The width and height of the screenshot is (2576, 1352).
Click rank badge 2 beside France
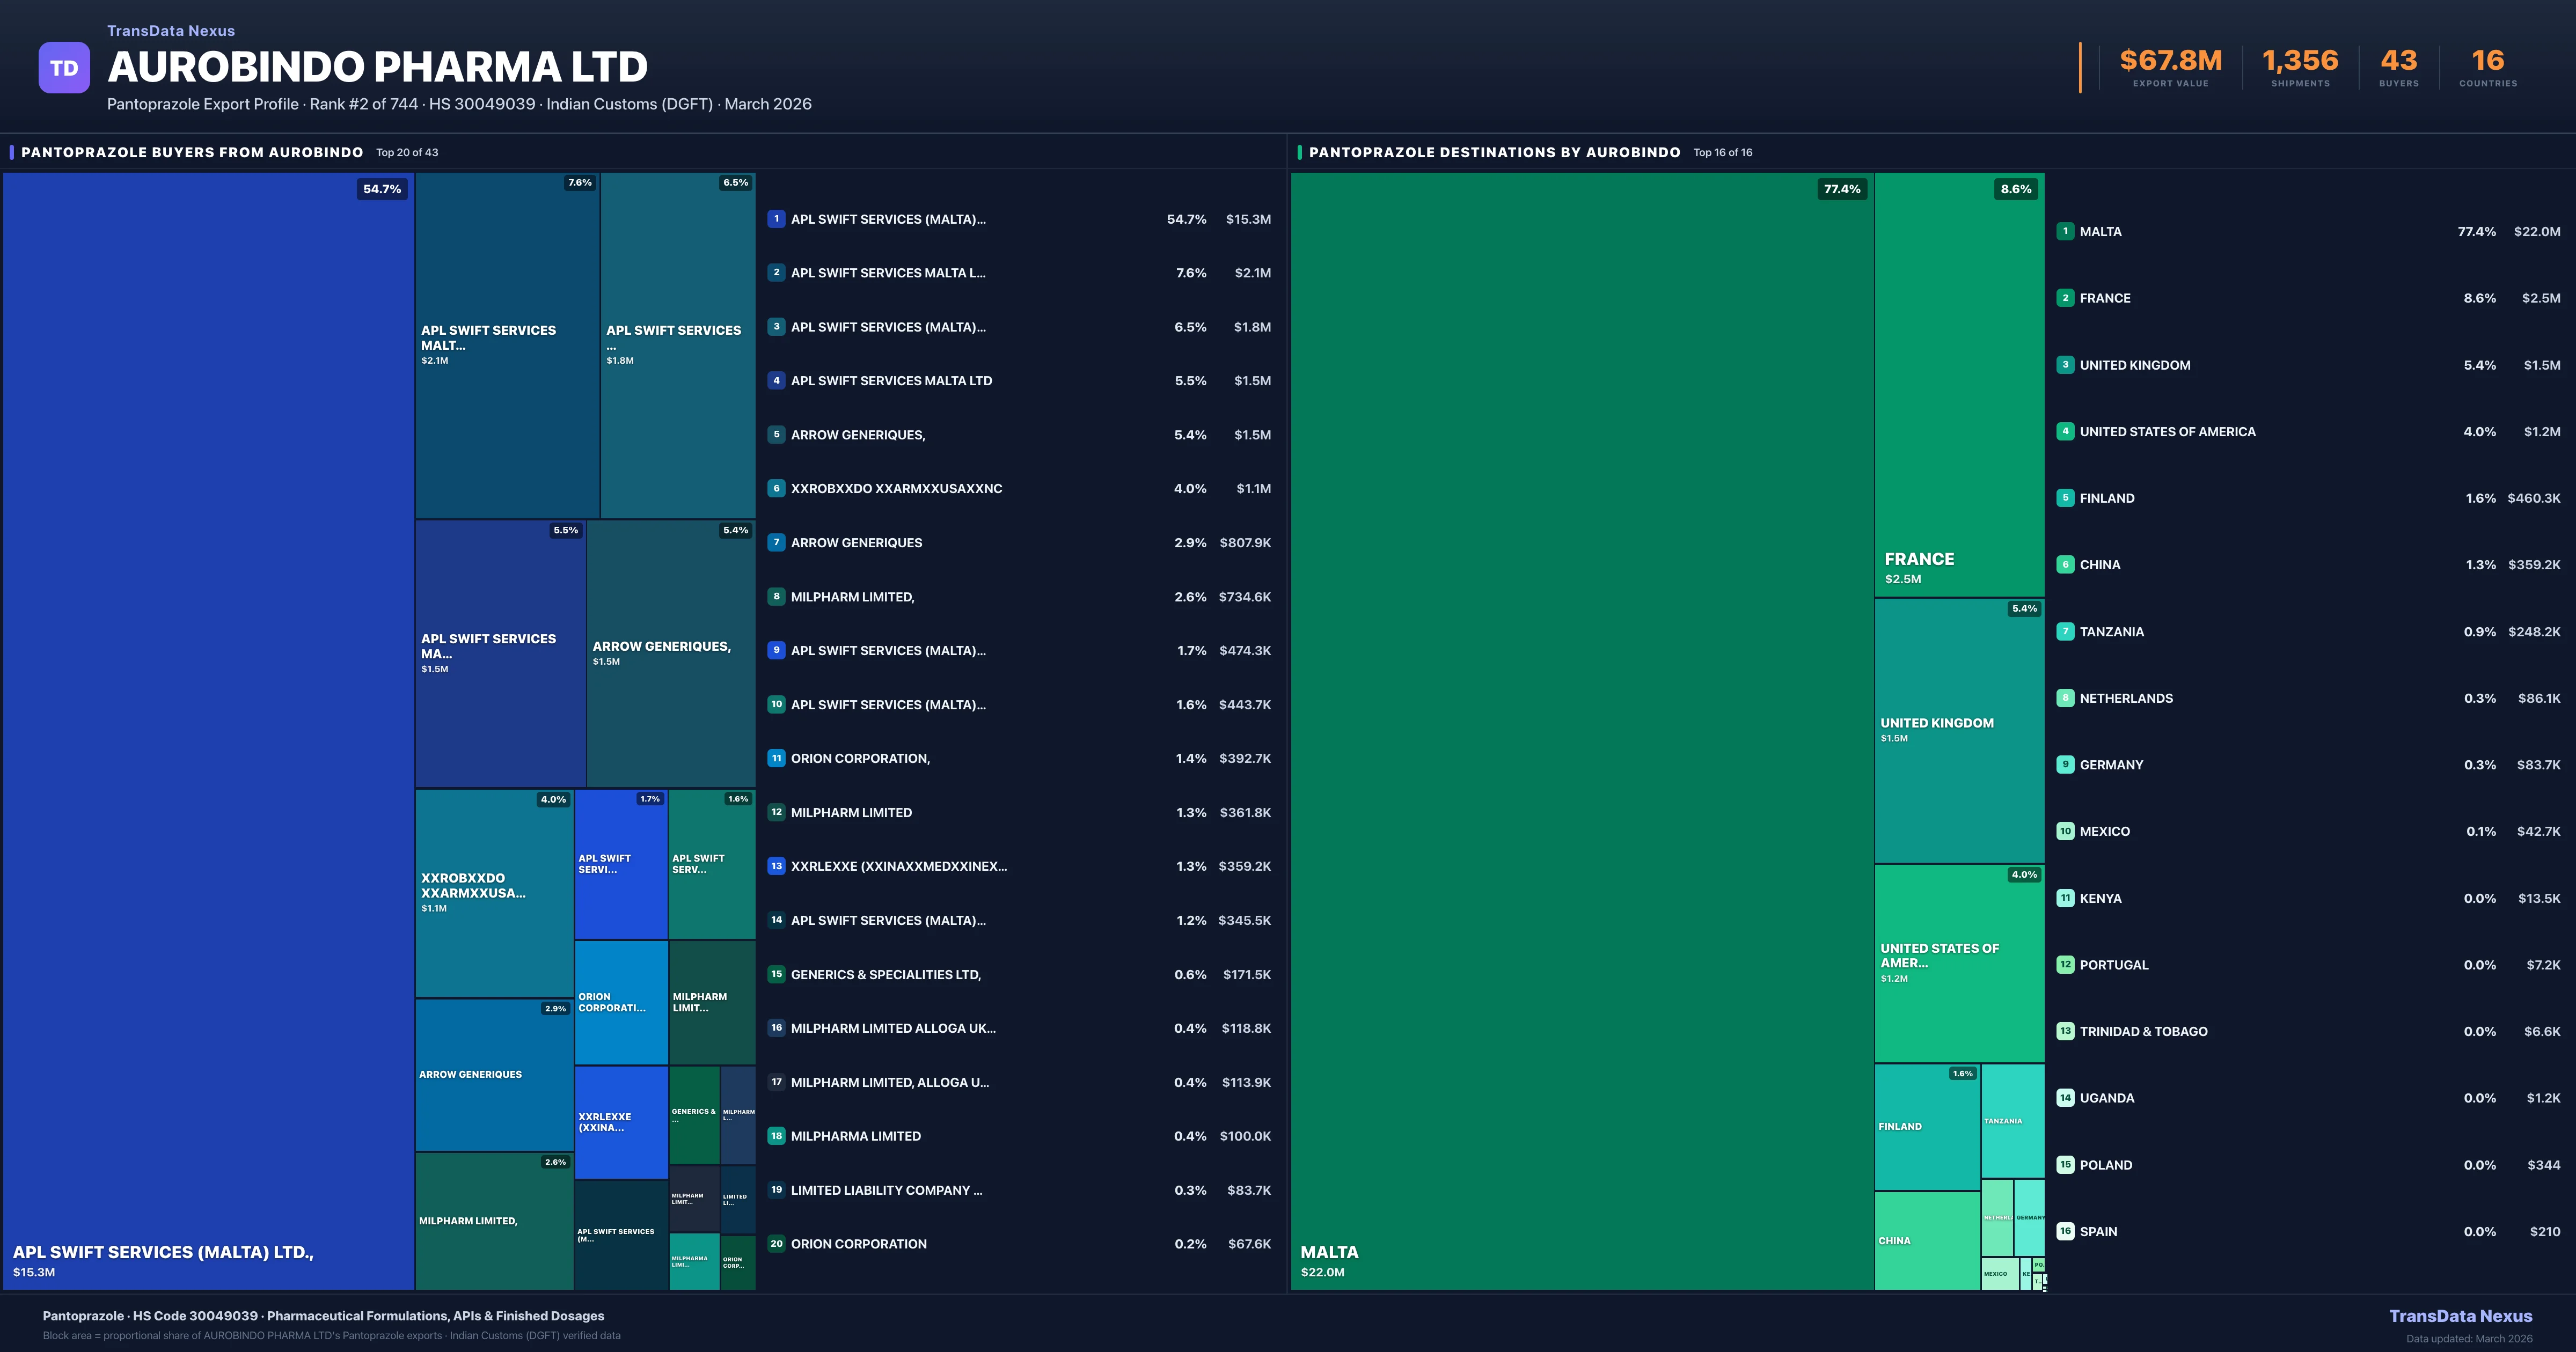pos(2065,298)
